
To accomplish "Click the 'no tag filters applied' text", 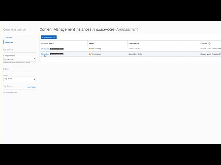I will point(10,92).
